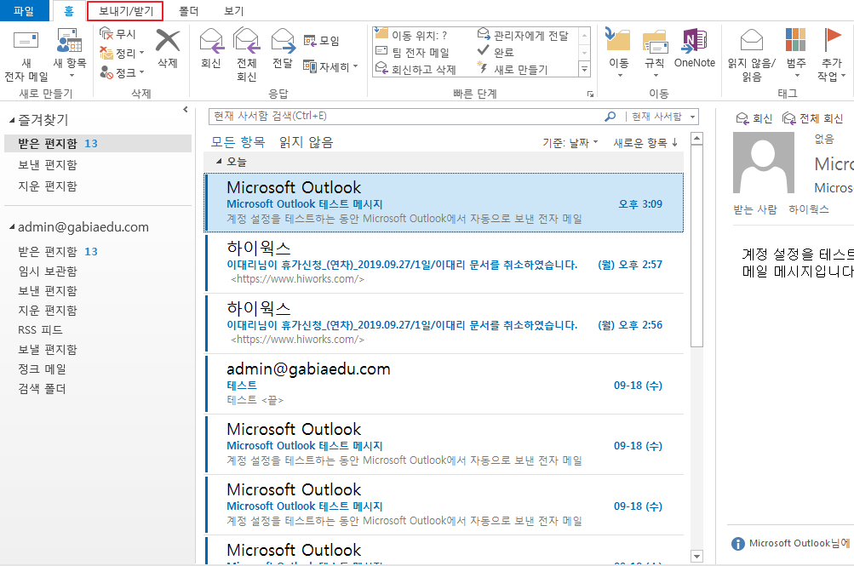The image size is (854, 566).
Task: Collapse the 오늘 (Today) message group
Action: 219,161
